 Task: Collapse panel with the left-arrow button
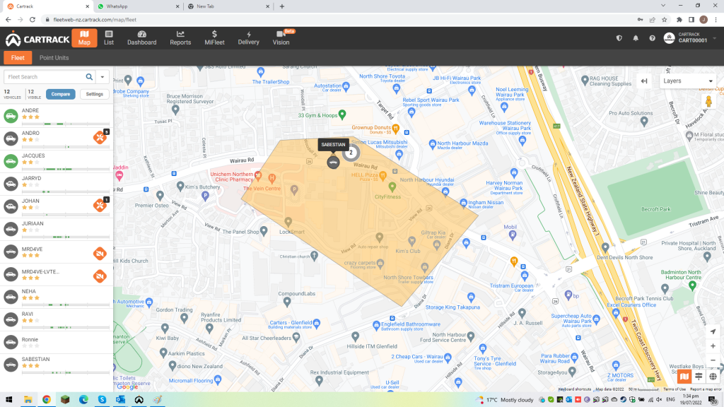(644, 81)
